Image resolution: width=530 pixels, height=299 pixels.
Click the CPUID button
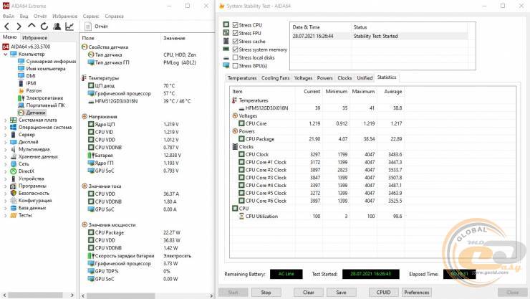[383, 293]
